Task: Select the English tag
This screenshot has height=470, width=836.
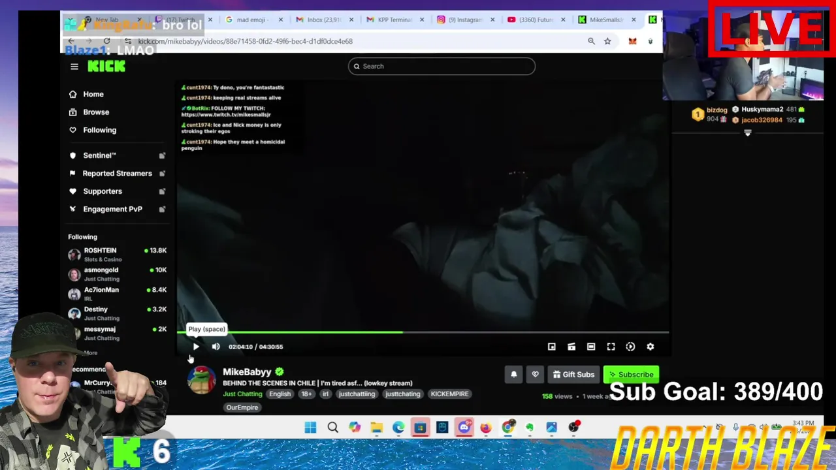Action: tap(280, 394)
